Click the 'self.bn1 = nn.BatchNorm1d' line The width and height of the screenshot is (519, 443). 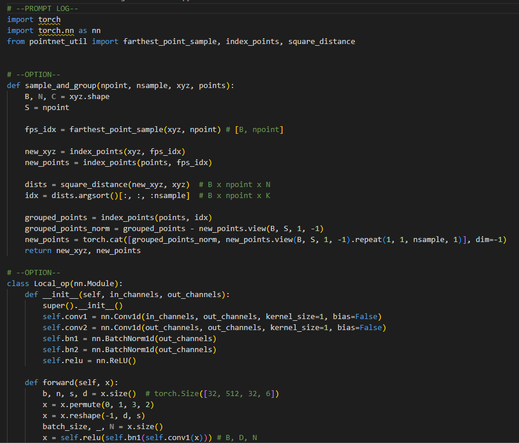[x=129, y=339]
